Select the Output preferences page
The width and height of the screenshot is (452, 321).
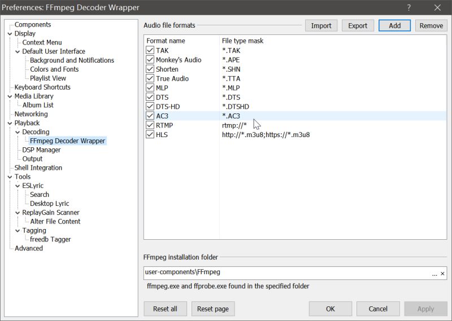32,159
